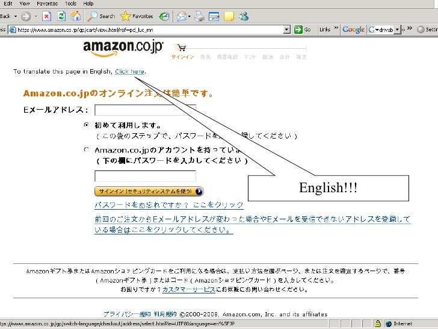Viewport: 438px width, 329px height.
Task: Go to the Home page
Action: [x=75, y=16]
